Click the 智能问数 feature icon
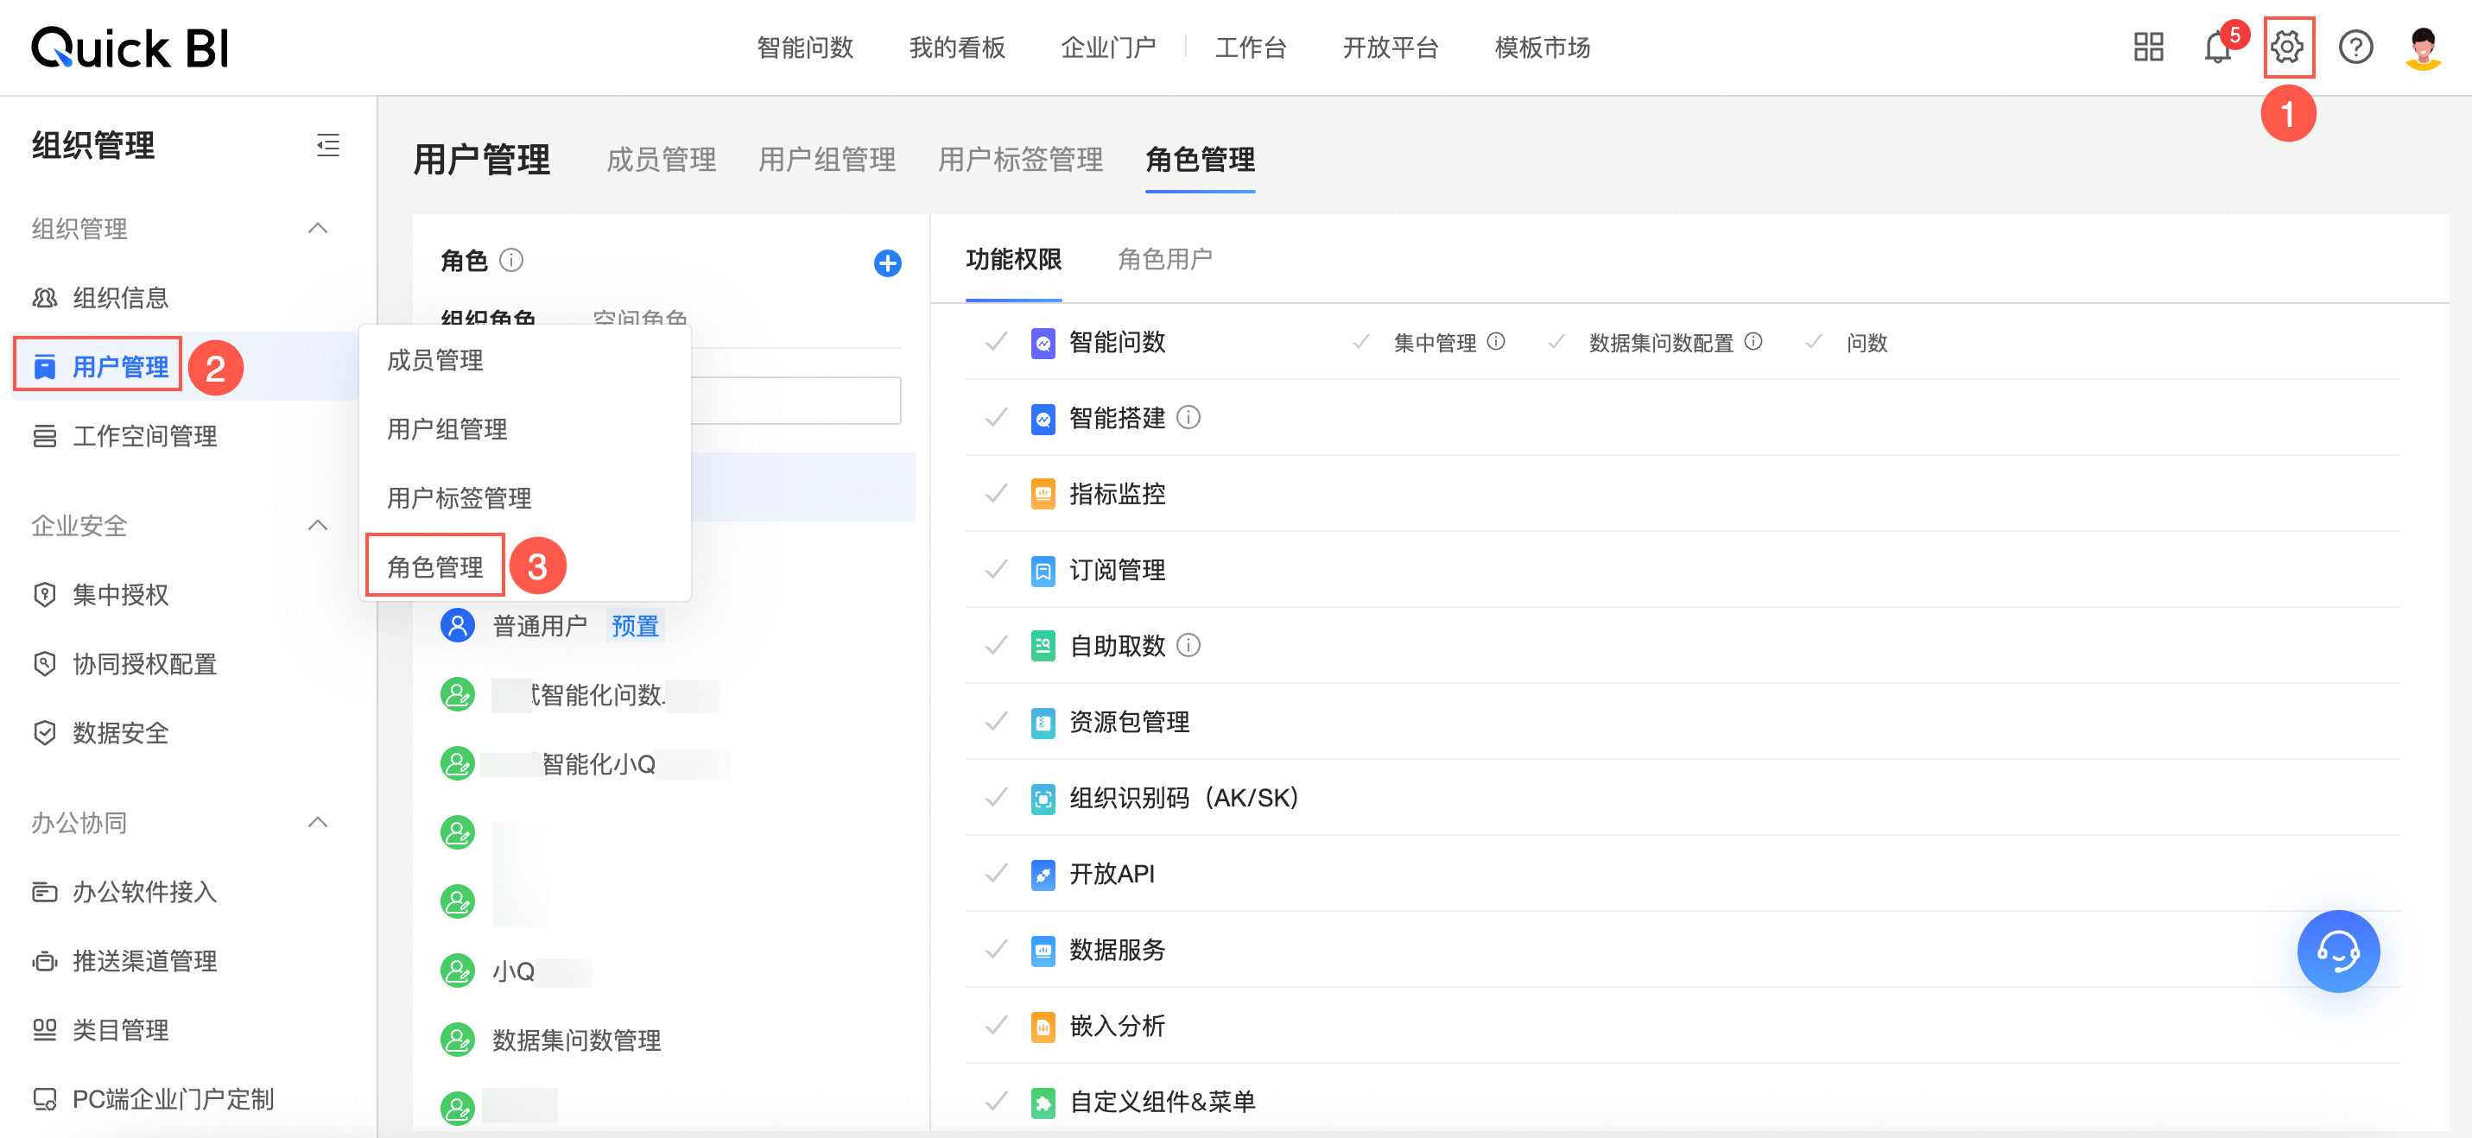2472x1138 pixels. tap(1043, 343)
